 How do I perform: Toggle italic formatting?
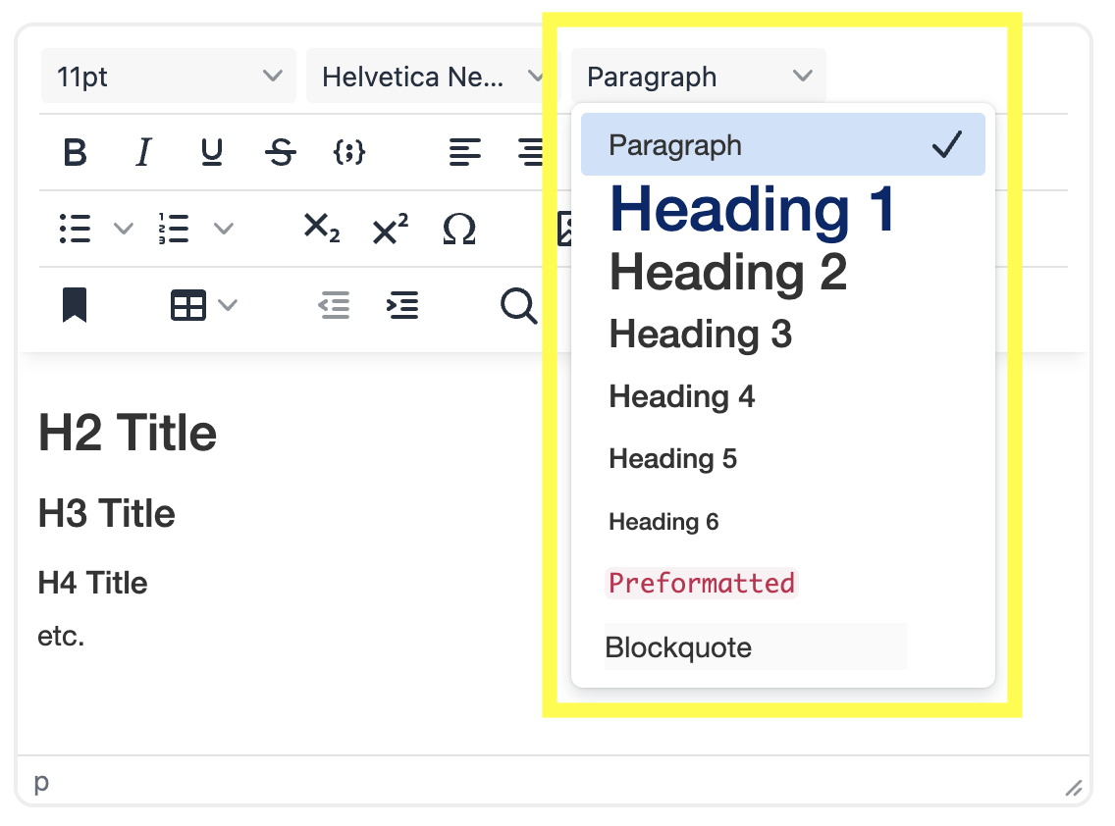pos(143,152)
